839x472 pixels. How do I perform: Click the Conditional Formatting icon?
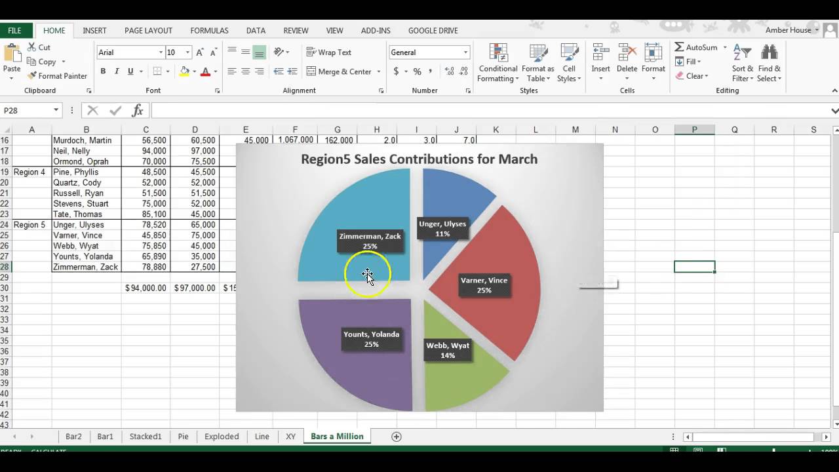tap(498, 54)
